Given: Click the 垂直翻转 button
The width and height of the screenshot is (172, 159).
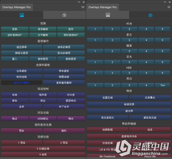Looking at the screenshot, I should 43,29.
